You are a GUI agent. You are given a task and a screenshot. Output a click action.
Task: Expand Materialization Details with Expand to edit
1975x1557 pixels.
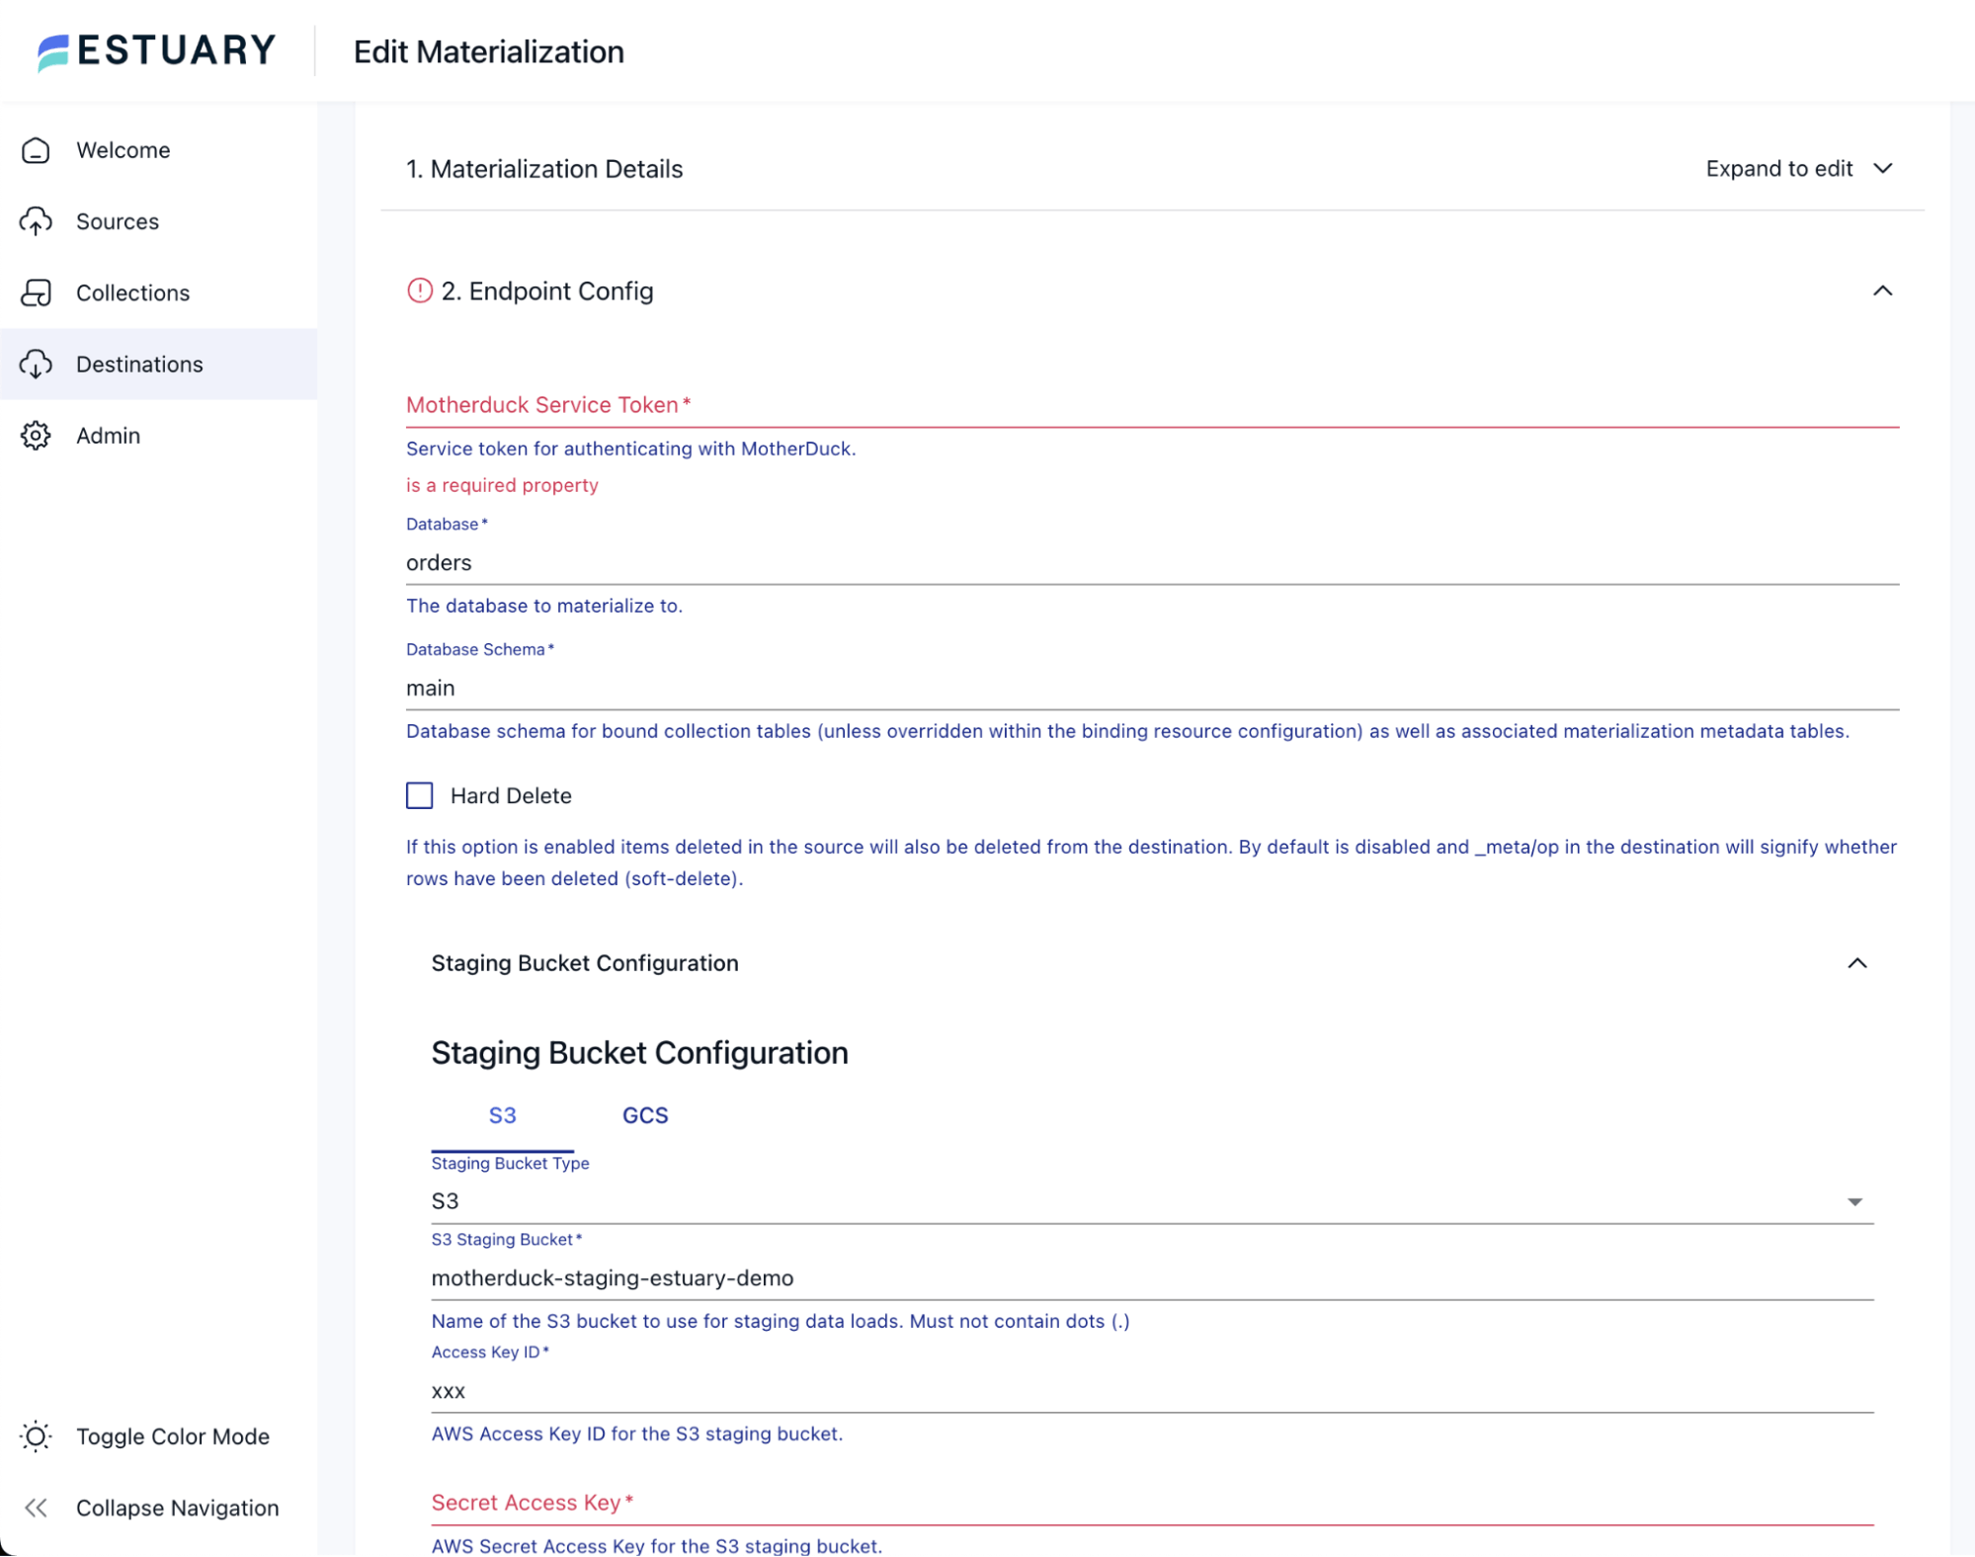pyautogui.click(x=1778, y=169)
